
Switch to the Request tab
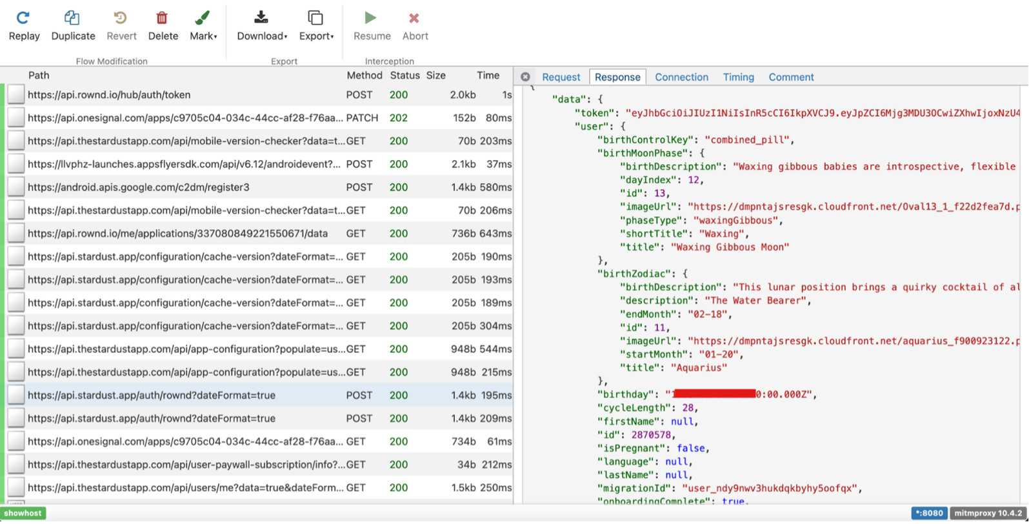561,77
